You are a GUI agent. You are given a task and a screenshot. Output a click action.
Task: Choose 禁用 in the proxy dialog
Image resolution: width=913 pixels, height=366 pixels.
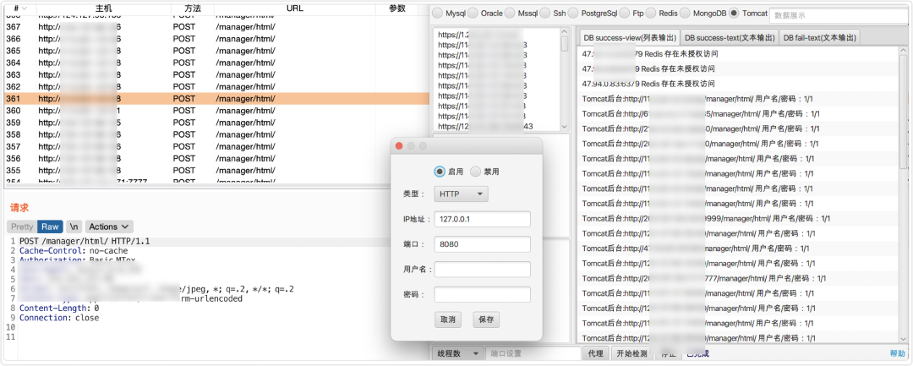(476, 172)
